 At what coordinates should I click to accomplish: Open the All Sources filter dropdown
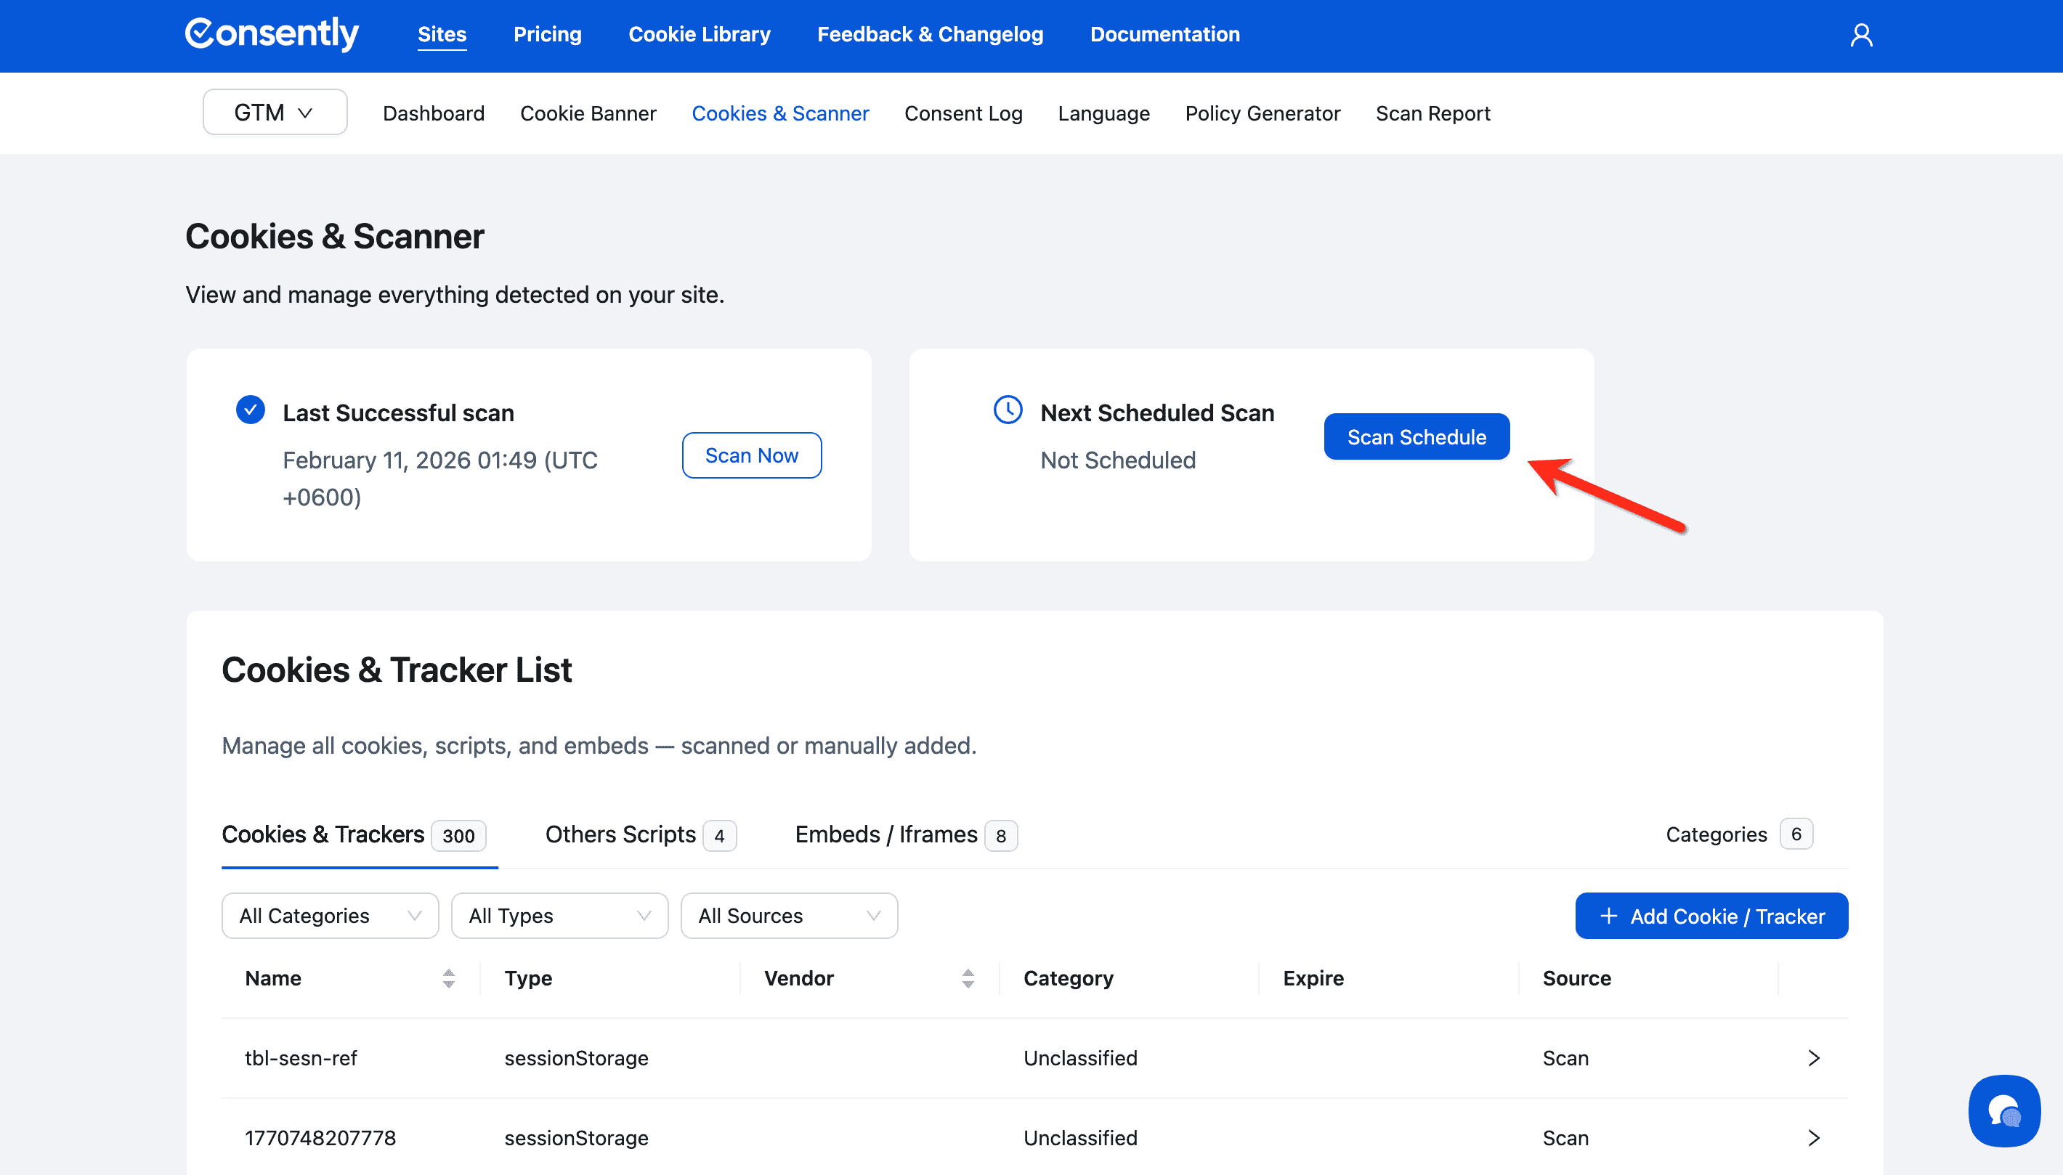[789, 915]
